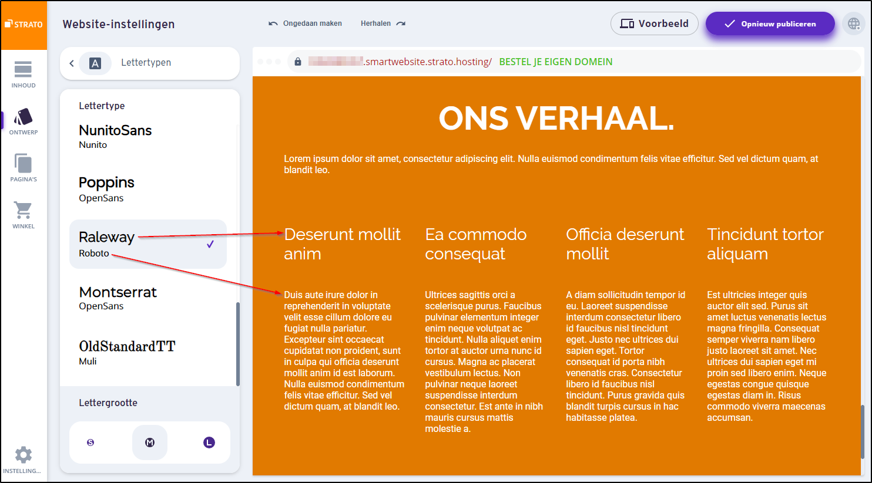
Task: Select large font size L
Action: [x=209, y=443]
